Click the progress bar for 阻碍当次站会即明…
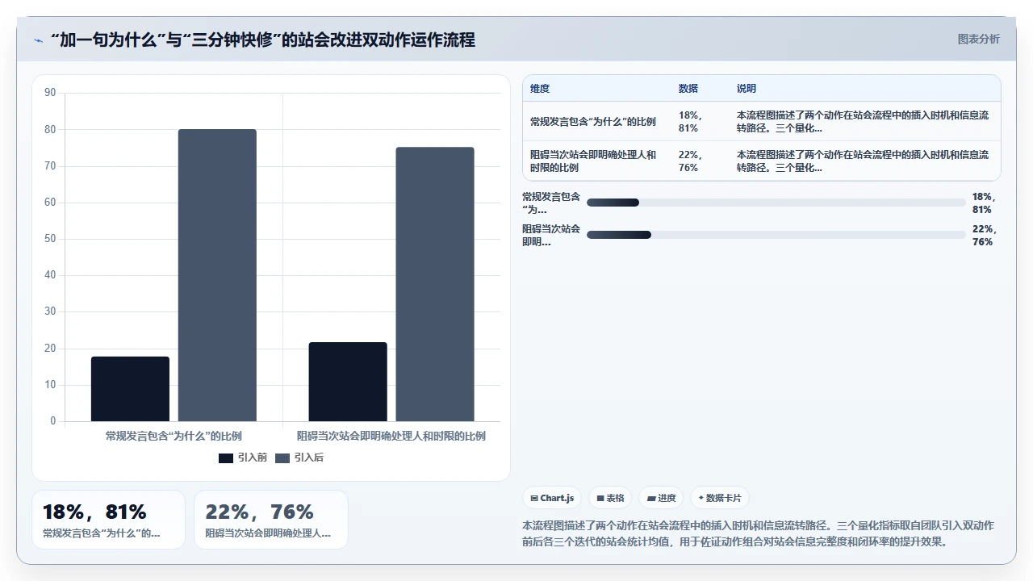1033x581 pixels. point(776,235)
